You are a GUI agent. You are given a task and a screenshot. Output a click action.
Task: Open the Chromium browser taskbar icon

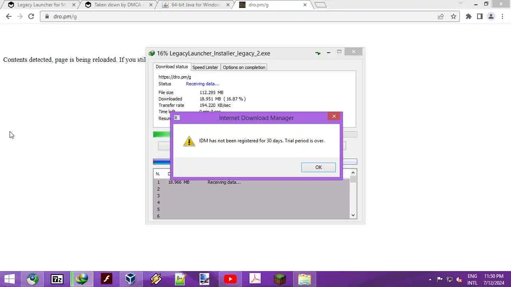32,279
